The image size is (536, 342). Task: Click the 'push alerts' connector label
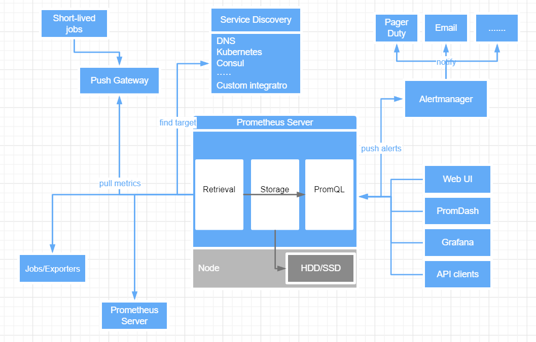(381, 149)
